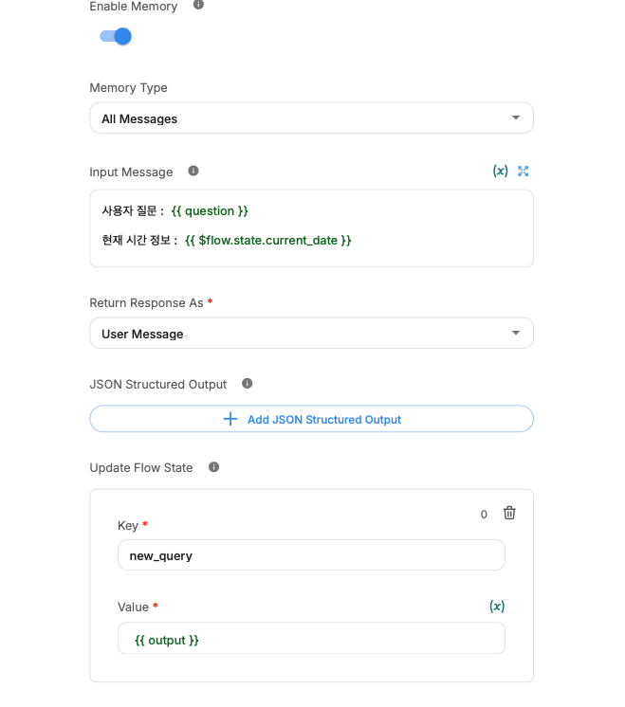Viewport: 625px width, 707px height.
Task: Open the Memory Type dropdown
Action: coord(311,118)
